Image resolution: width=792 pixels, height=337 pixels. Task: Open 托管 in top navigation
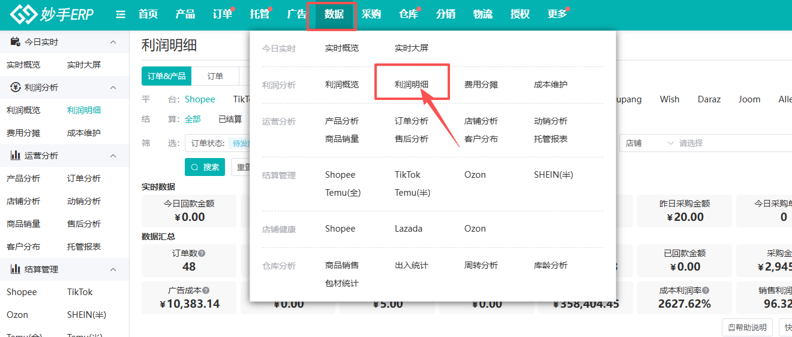click(260, 14)
